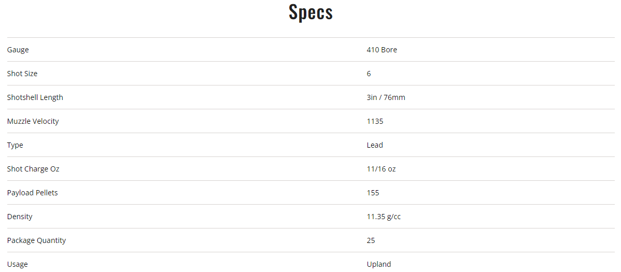Click the Specs heading

(310, 12)
